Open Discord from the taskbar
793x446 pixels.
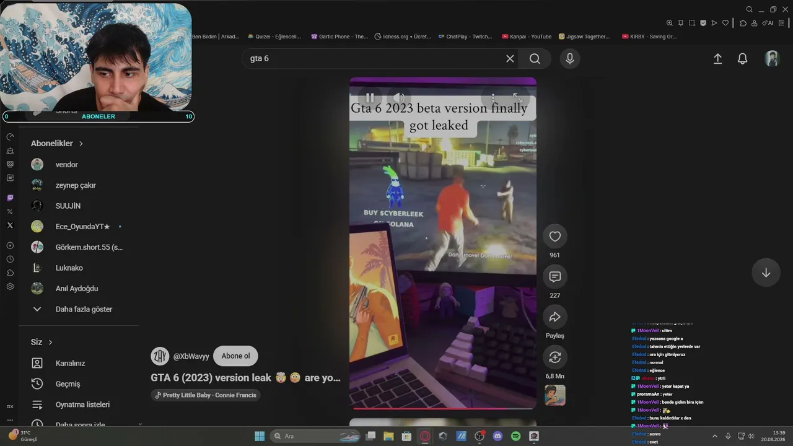point(497,436)
